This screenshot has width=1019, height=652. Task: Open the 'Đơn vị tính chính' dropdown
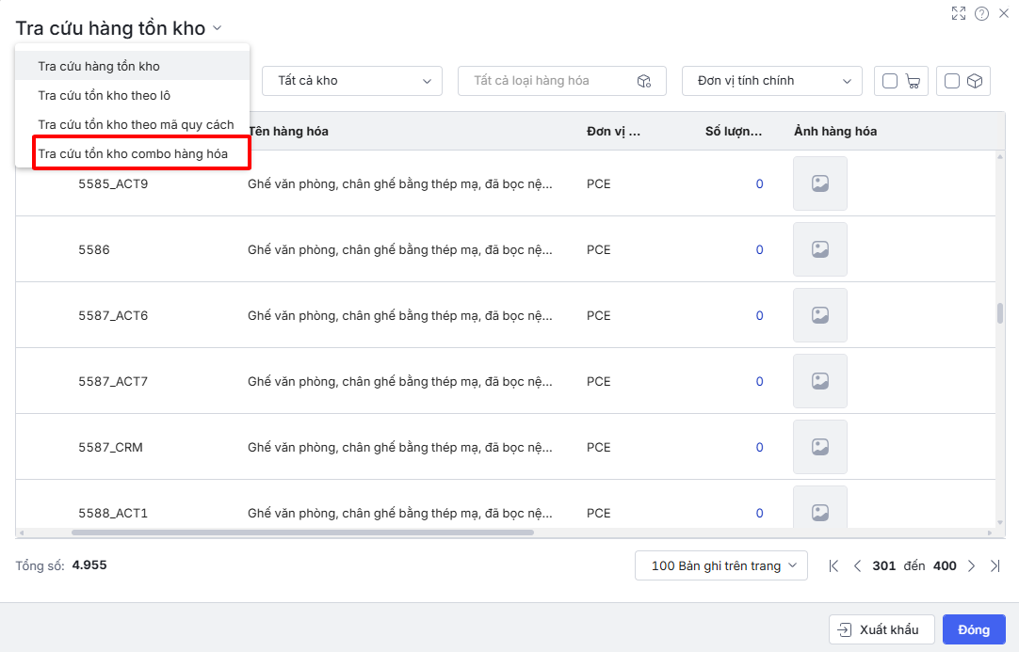771,81
